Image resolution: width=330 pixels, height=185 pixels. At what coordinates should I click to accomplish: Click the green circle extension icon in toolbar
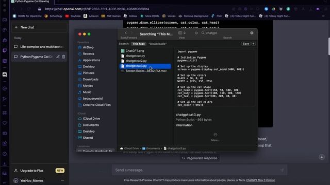[x=288, y=9]
